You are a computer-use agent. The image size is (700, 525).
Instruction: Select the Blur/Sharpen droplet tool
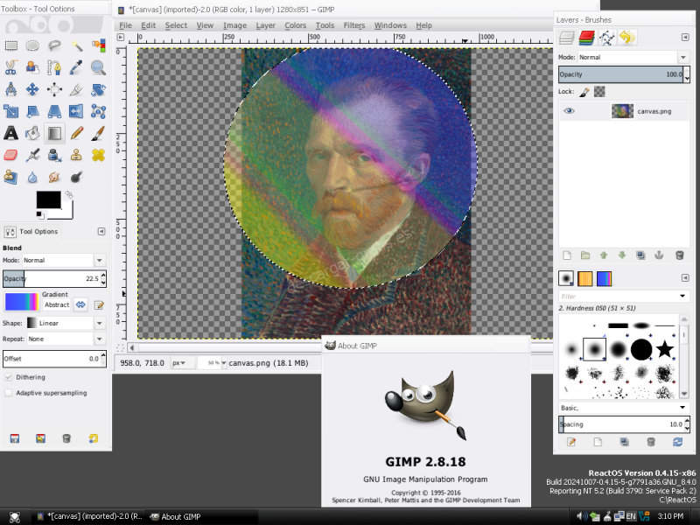pyautogui.click(x=32, y=178)
